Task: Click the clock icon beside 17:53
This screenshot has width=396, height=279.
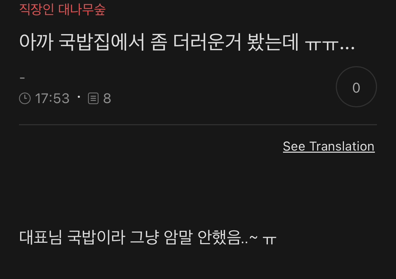Action: click(x=25, y=99)
